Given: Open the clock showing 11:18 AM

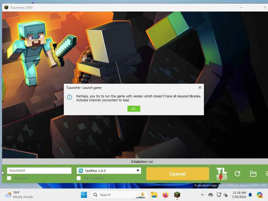Looking at the screenshot, I should tap(239, 195).
